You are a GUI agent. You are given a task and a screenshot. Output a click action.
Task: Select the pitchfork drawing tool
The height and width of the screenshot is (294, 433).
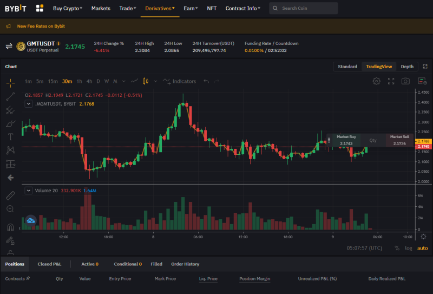(10, 110)
